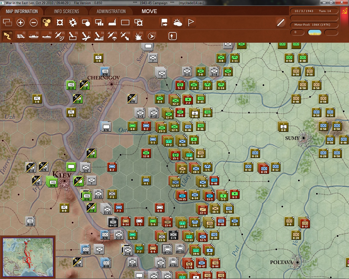Toggle the rectangle-with-frame map icon

(139, 23)
